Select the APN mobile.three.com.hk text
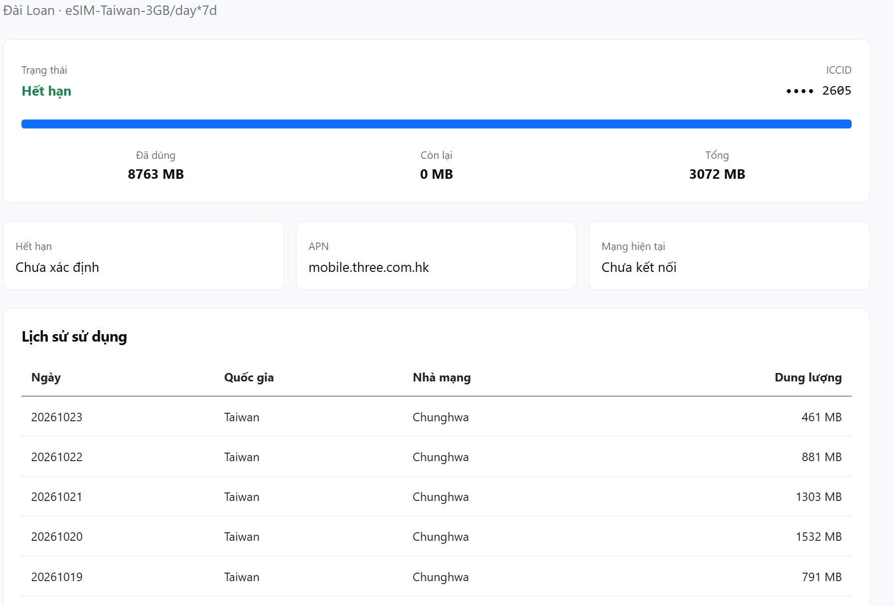The image size is (894, 606). (369, 267)
